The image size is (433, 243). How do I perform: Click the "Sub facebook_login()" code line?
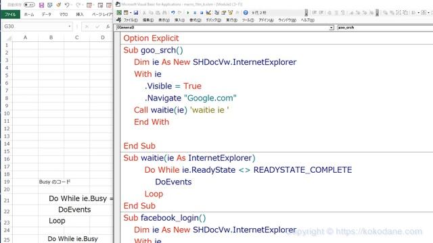[164, 218]
